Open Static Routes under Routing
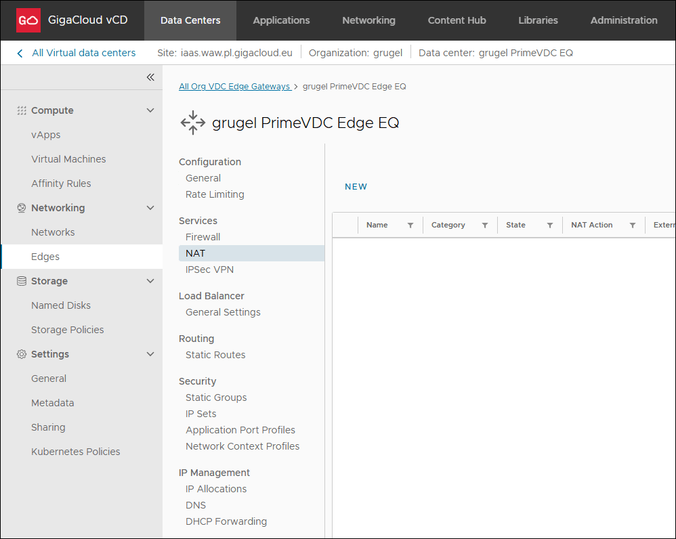 pyautogui.click(x=215, y=355)
